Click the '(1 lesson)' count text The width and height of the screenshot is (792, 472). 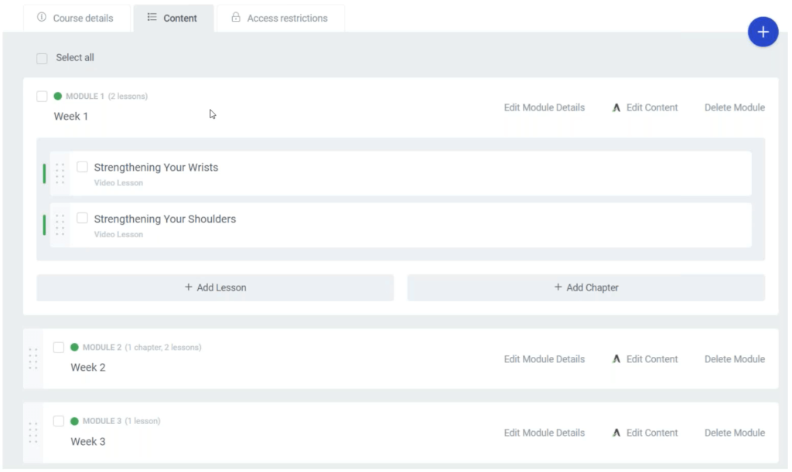pyautogui.click(x=142, y=420)
